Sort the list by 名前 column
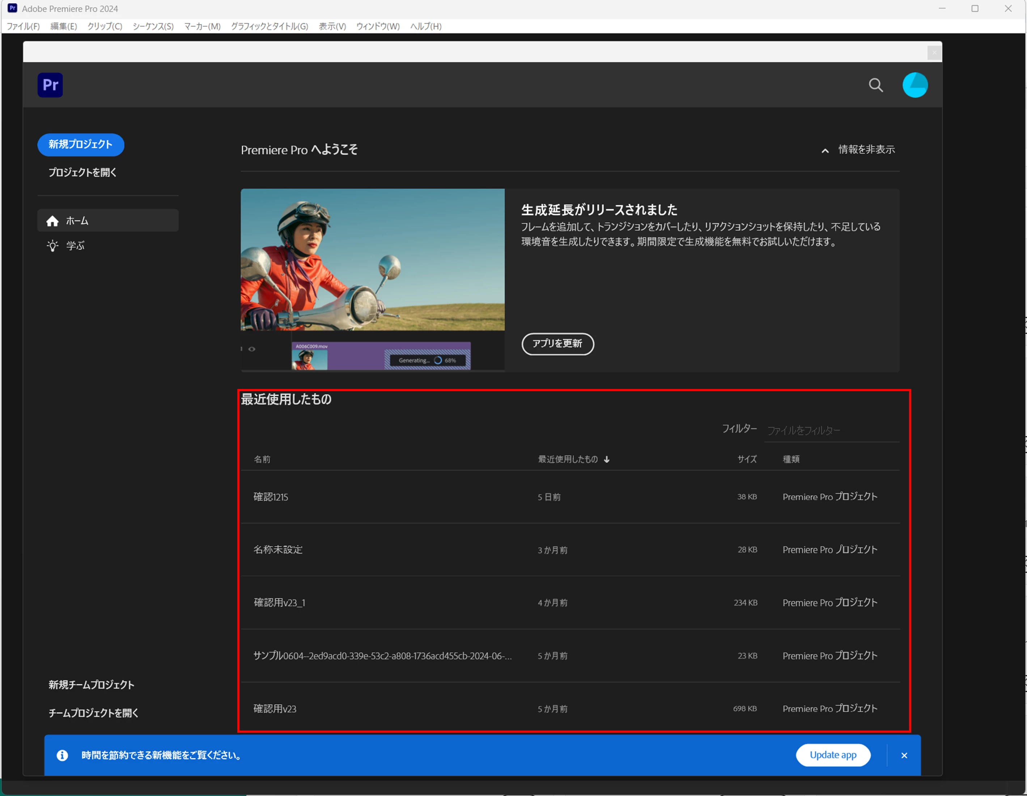This screenshot has width=1027, height=796. point(262,459)
